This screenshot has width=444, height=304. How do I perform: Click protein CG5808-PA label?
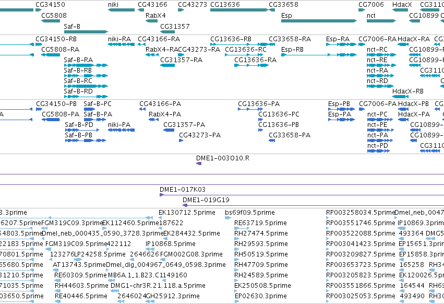(x=61, y=114)
